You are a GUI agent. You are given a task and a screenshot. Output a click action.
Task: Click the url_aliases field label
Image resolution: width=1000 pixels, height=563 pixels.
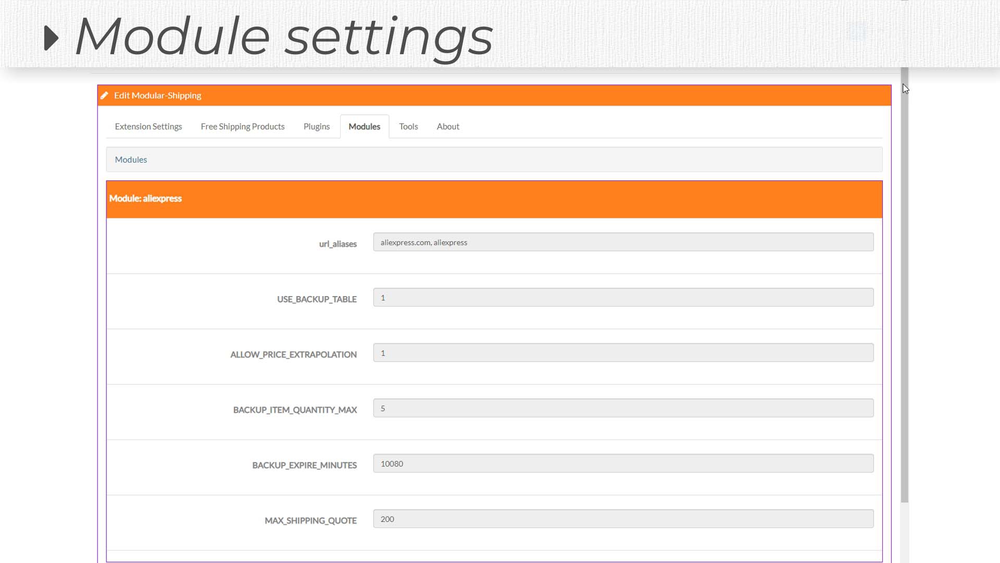pyautogui.click(x=337, y=243)
